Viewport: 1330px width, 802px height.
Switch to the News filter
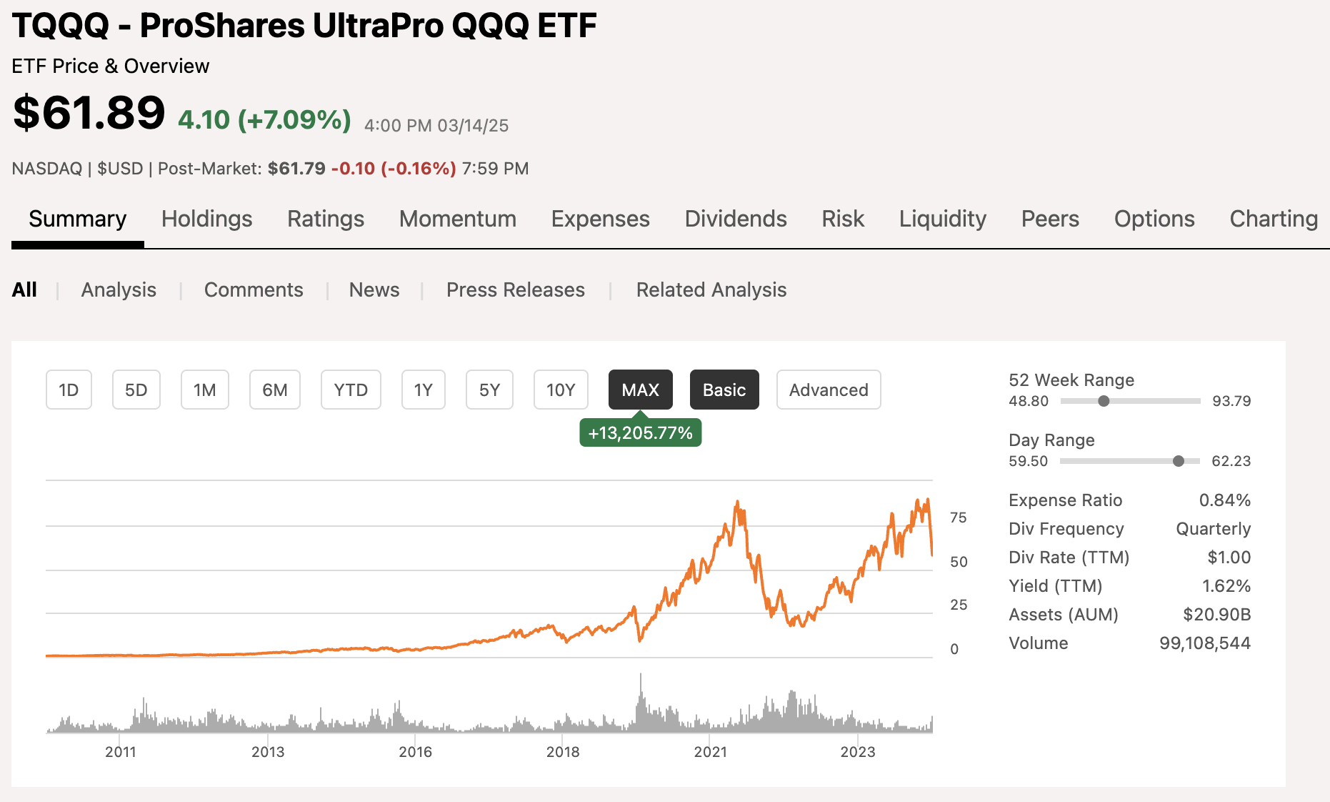[374, 289]
